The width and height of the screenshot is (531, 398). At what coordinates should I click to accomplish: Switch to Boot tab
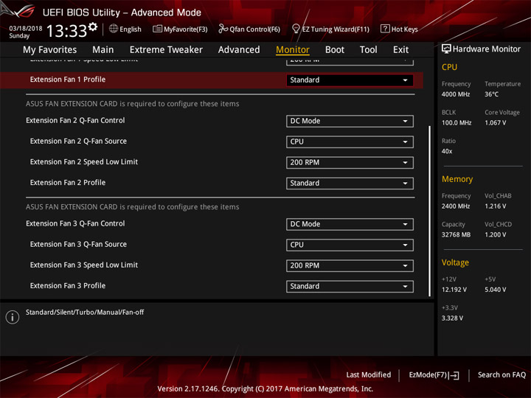(335, 50)
